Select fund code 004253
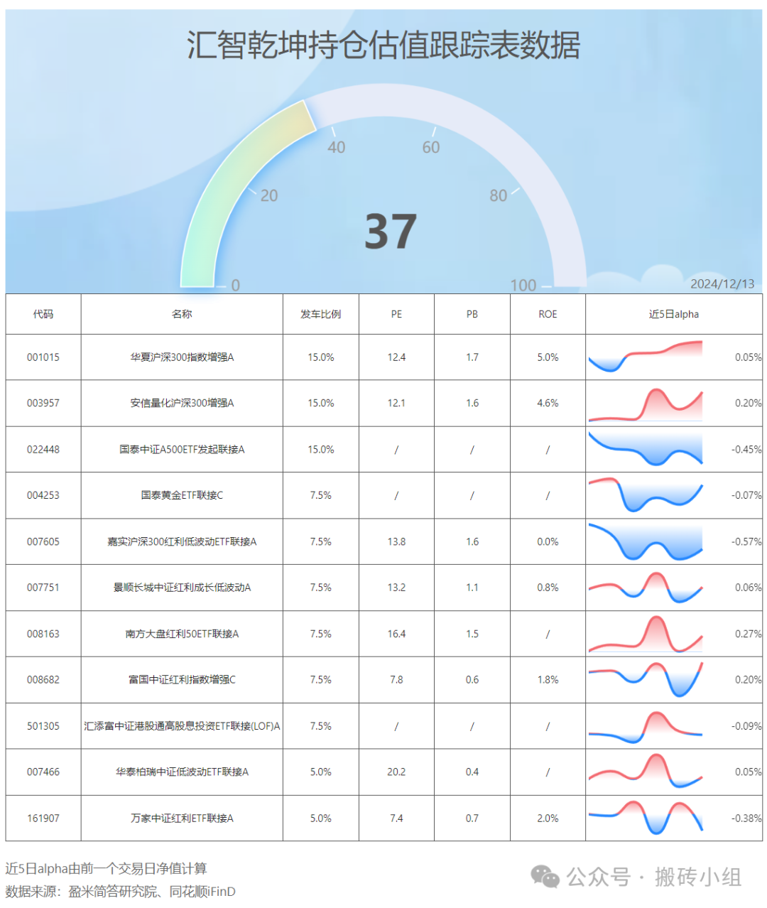The height and width of the screenshot is (908, 767). (x=43, y=495)
